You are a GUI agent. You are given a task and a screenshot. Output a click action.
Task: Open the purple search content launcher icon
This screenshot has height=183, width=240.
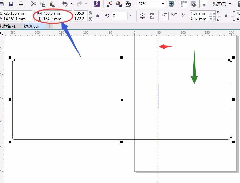97,4
